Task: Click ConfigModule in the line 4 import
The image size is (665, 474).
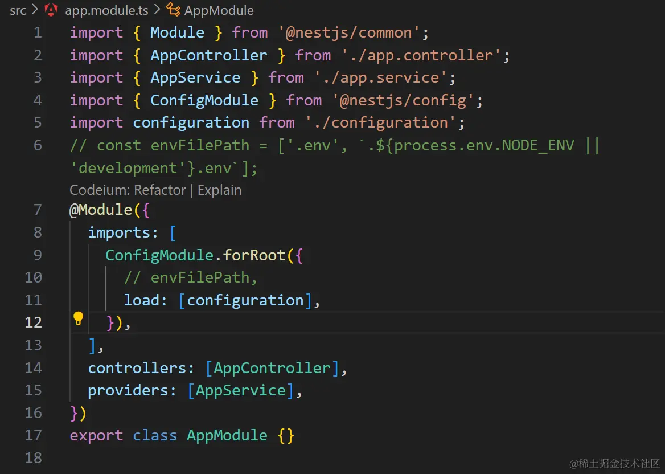Action: [x=204, y=101]
